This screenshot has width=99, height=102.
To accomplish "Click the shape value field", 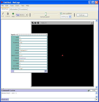I will (x=33, y=50).
